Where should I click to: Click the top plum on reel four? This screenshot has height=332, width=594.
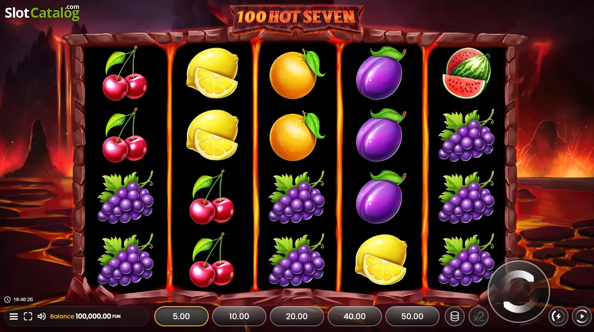pos(380,73)
